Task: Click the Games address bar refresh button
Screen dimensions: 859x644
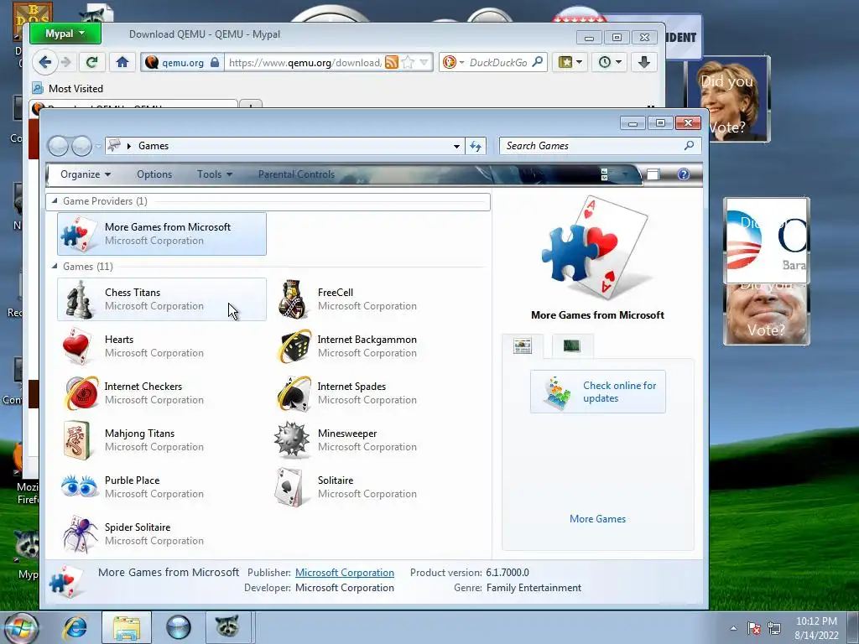Action: (476, 146)
